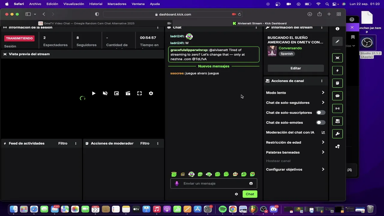Select the Kick Dashboard tab

coord(259,23)
